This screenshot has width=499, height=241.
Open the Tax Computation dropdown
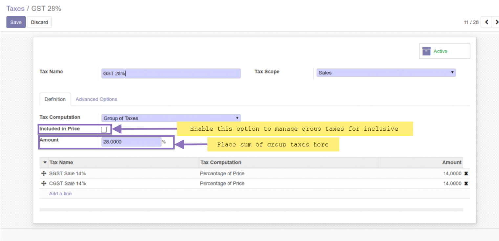tap(171, 118)
